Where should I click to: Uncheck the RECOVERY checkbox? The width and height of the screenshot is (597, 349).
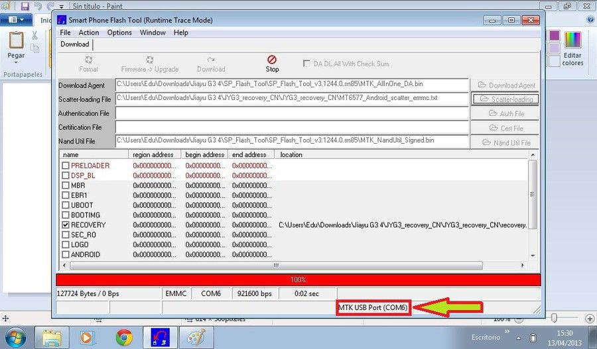(66, 224)
